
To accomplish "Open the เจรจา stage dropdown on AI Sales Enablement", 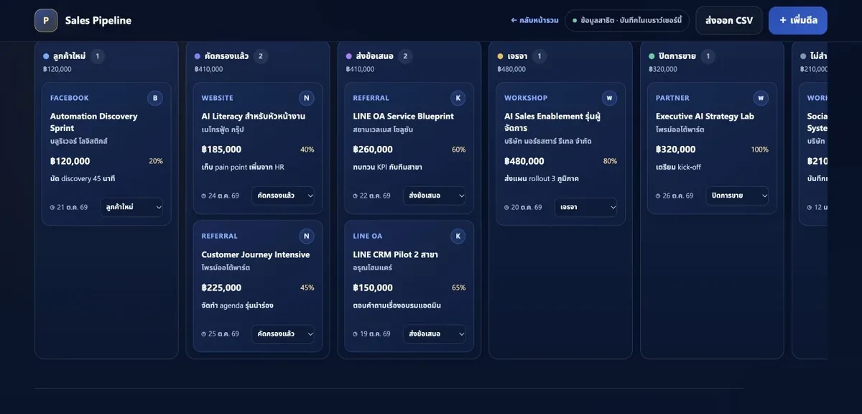I will click(x=586, y=207).
